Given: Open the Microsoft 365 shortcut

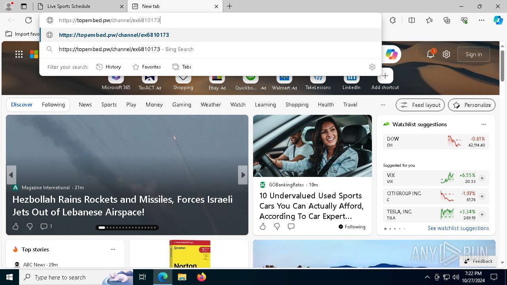Looking at the screenshot, I should click(x=116, y=80).
